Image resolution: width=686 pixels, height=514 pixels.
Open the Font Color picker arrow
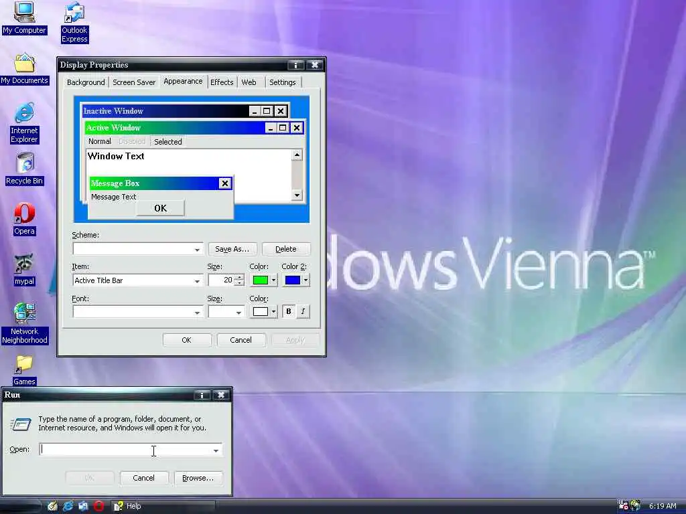tap(274, 312)
